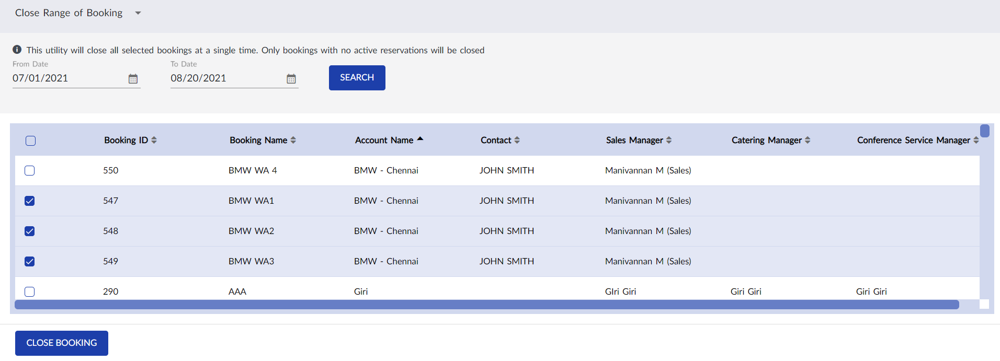Click the Contact column header
Screen dimensions: 1000x361
(x=496, y=140)
